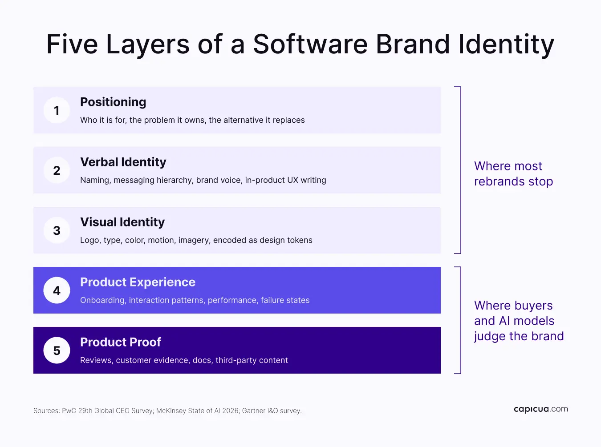This screenshot has width=601, height=447.
Task: Click the 'Logo, type, color, motion' description line
Action: (196, 240)
